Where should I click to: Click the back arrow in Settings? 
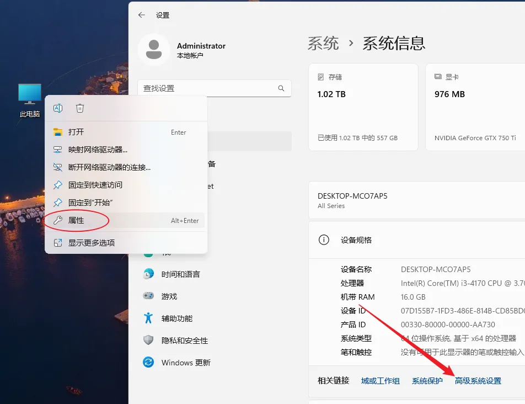point(142,15)
